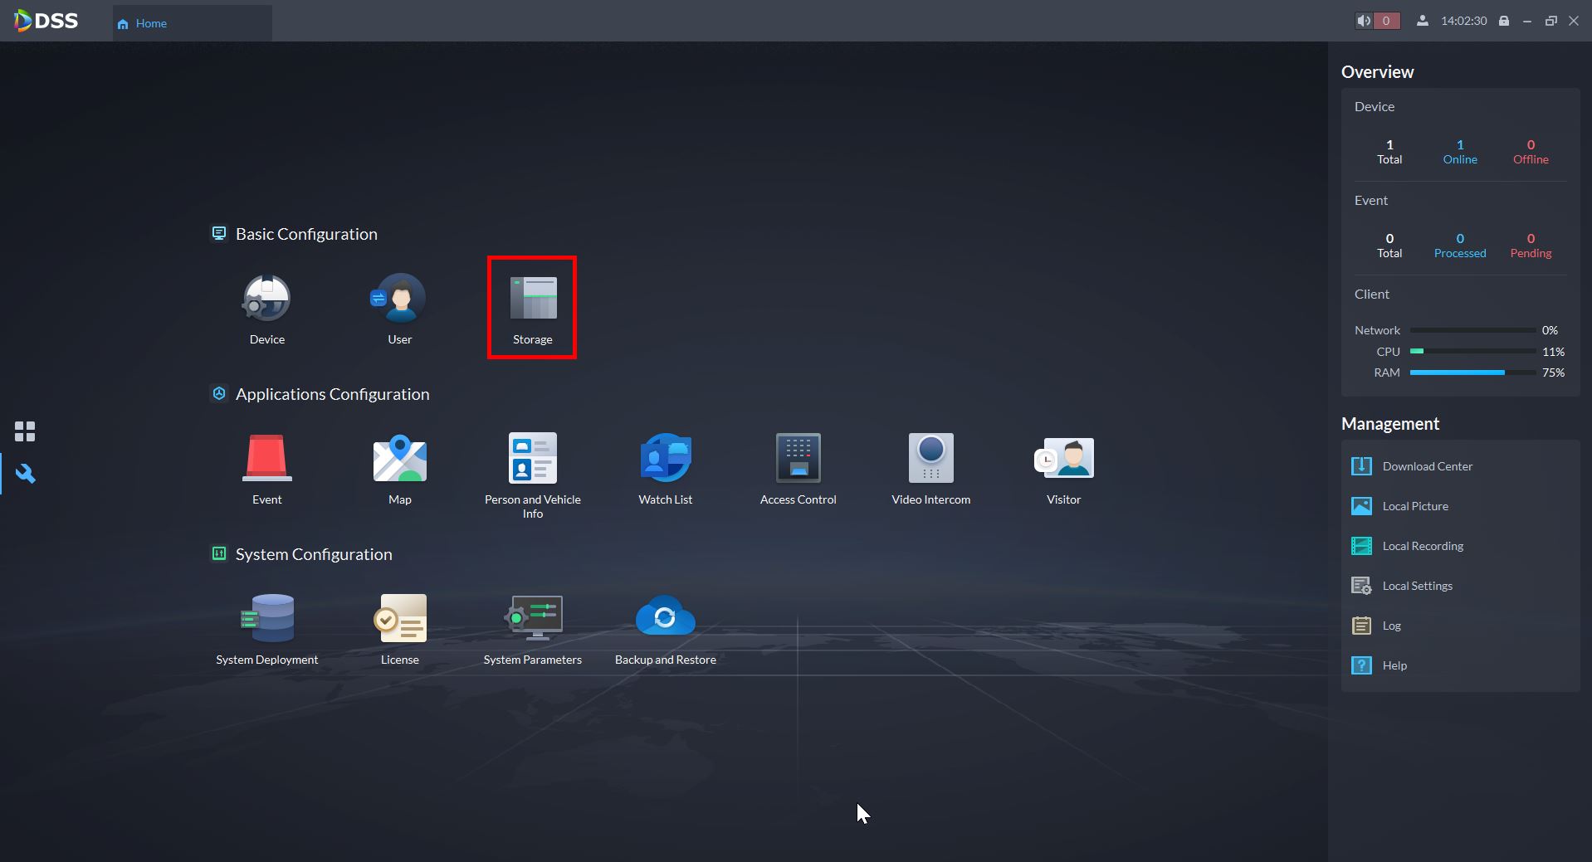Viewport: 1592px width, 862px height.
Task: Open Access Control configuration
Action: click(x=798, y=459)
